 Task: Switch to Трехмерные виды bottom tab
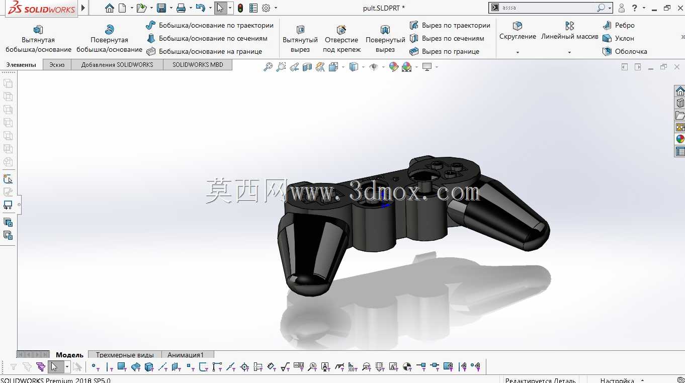(125, 355)
